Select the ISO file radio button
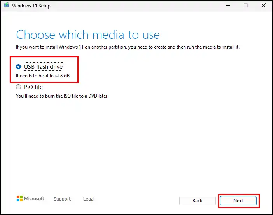 18,87
